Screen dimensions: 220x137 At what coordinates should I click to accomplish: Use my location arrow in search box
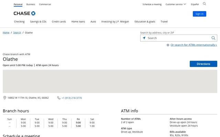pyautogui.click(x=144, y=38)
